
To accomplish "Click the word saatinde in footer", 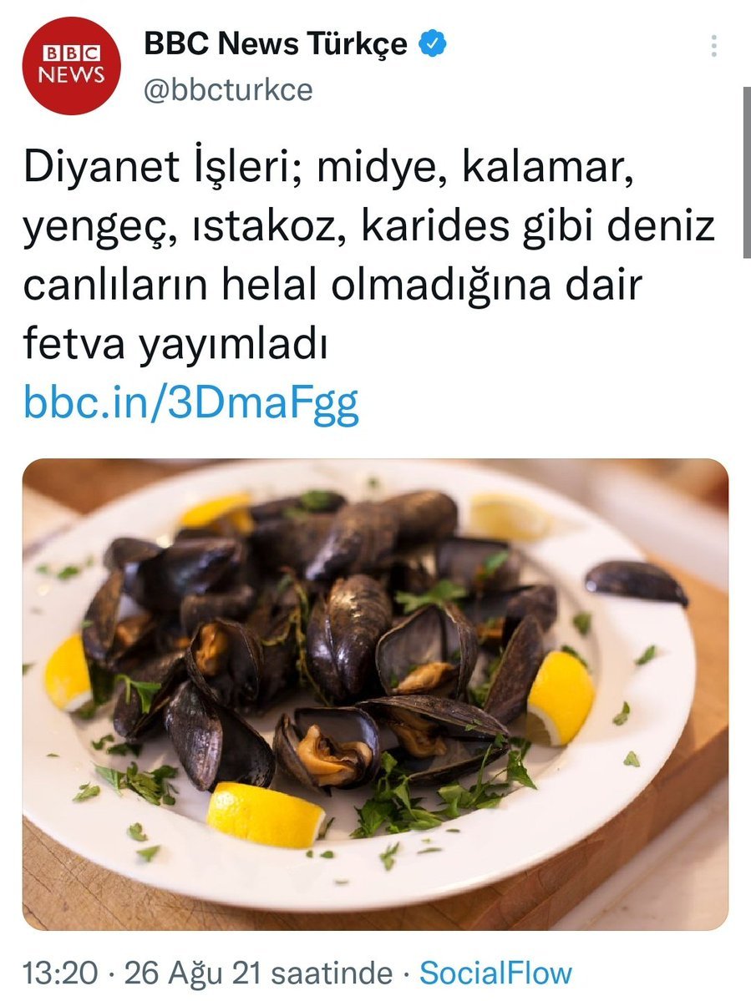I will tap(332, 973).
